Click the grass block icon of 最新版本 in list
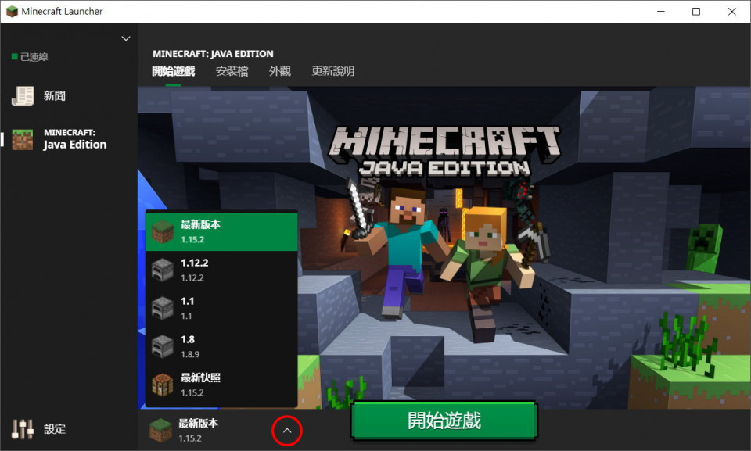751x451 pixels. tap(162, 231)
